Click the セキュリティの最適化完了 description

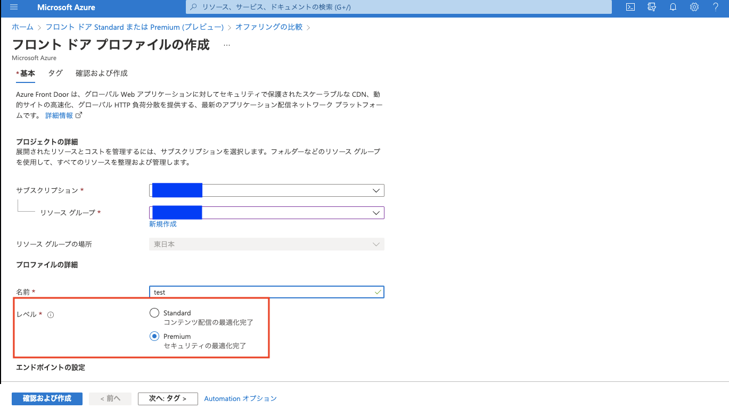click(205, 346)
